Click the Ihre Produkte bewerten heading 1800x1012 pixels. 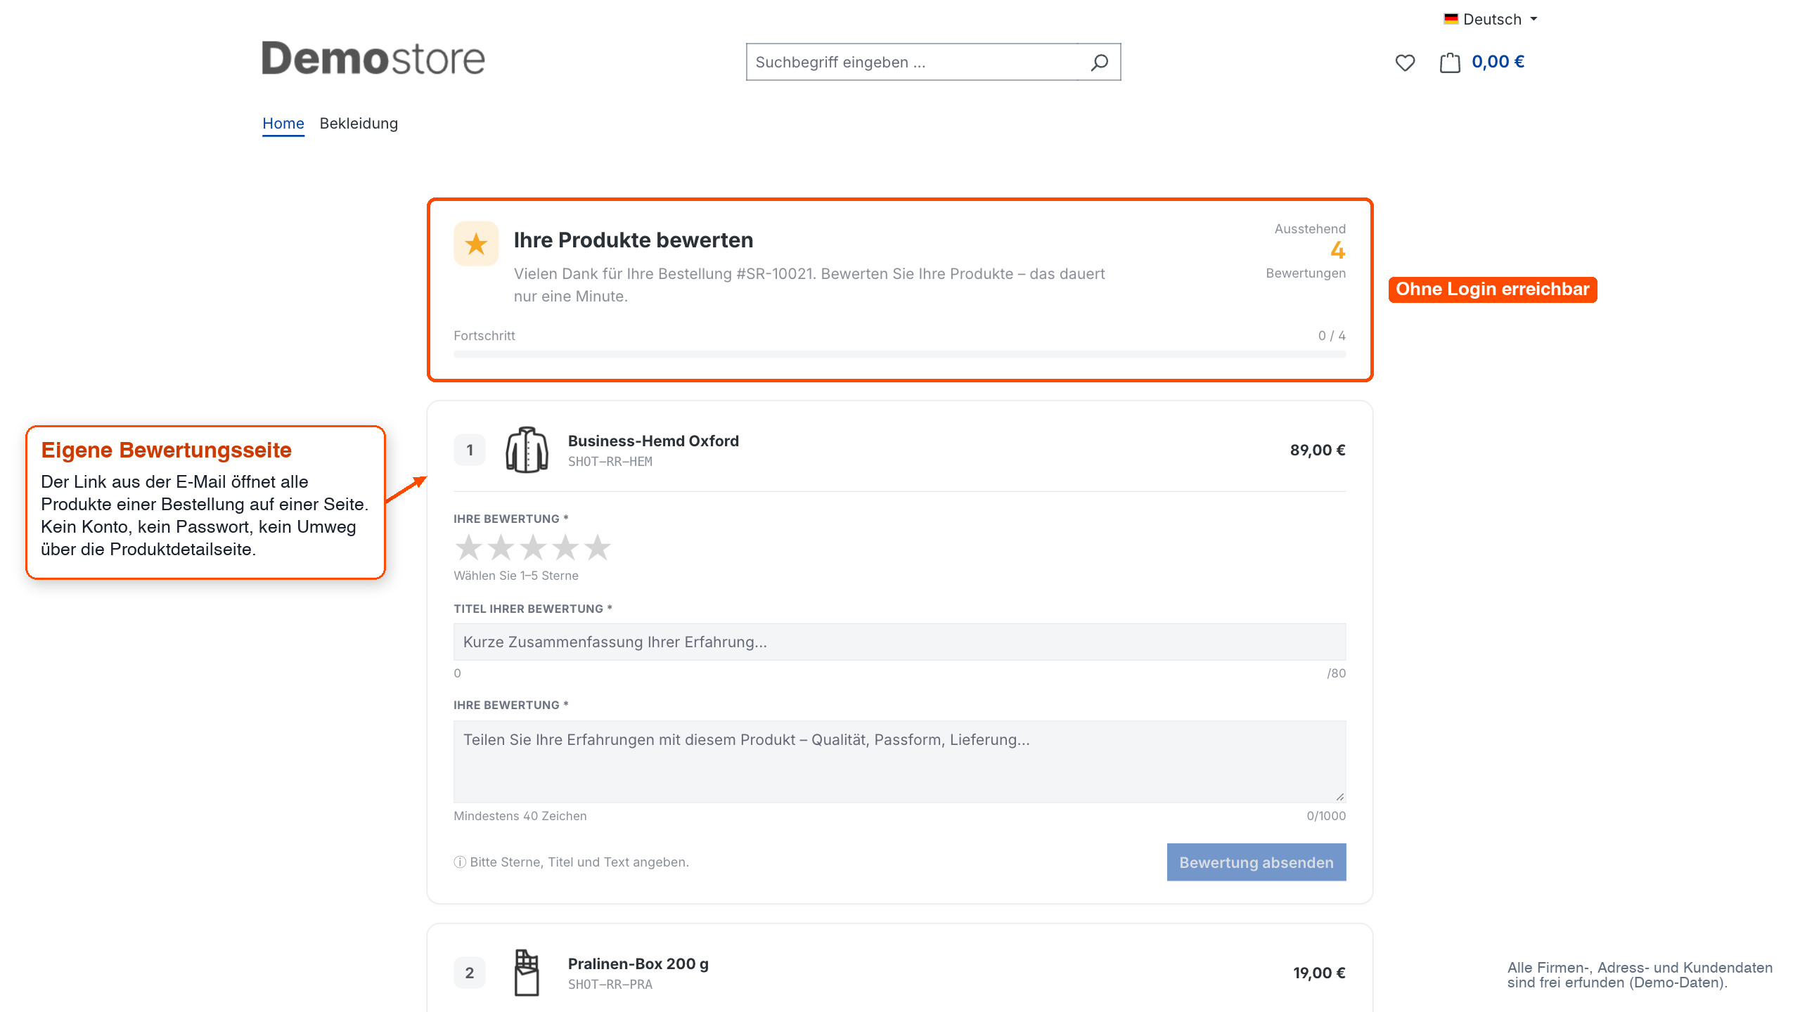tap(634, 240)
